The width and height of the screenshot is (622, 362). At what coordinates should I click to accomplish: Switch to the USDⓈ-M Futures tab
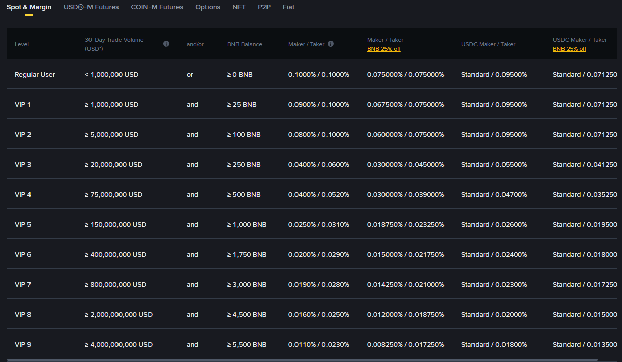91,7
